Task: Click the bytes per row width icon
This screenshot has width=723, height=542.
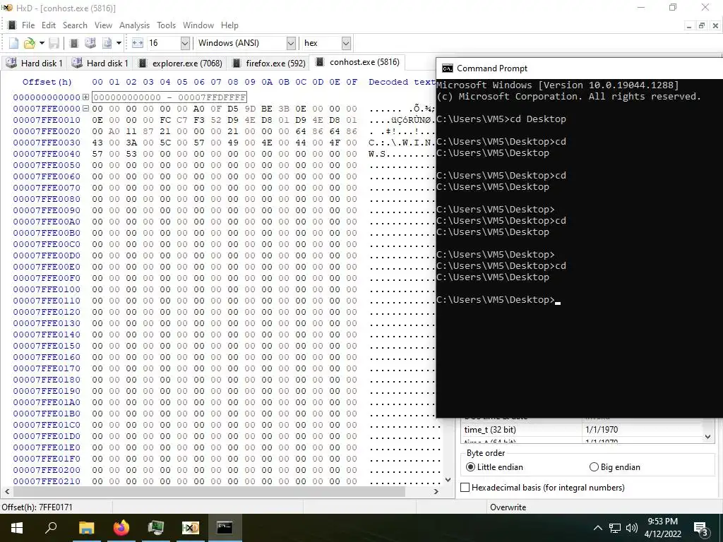Action: coord(138,43)
